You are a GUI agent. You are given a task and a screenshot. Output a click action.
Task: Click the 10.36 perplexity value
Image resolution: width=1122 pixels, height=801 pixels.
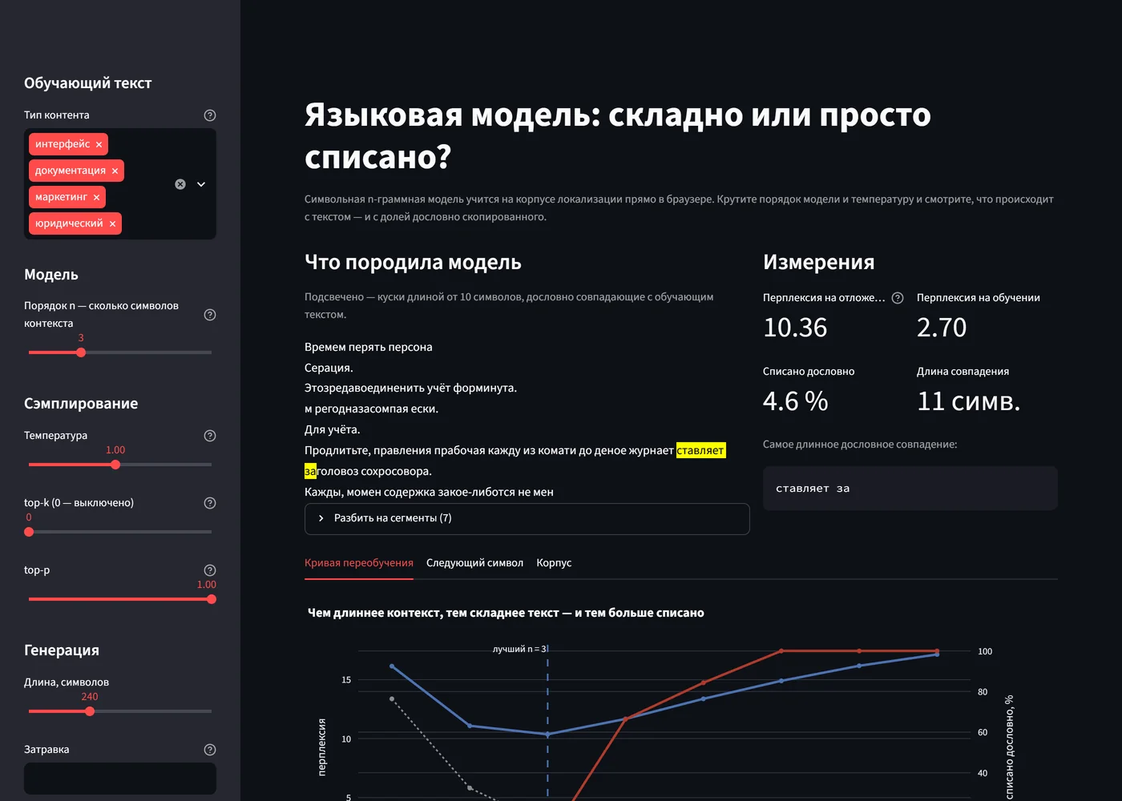point(795,328)
